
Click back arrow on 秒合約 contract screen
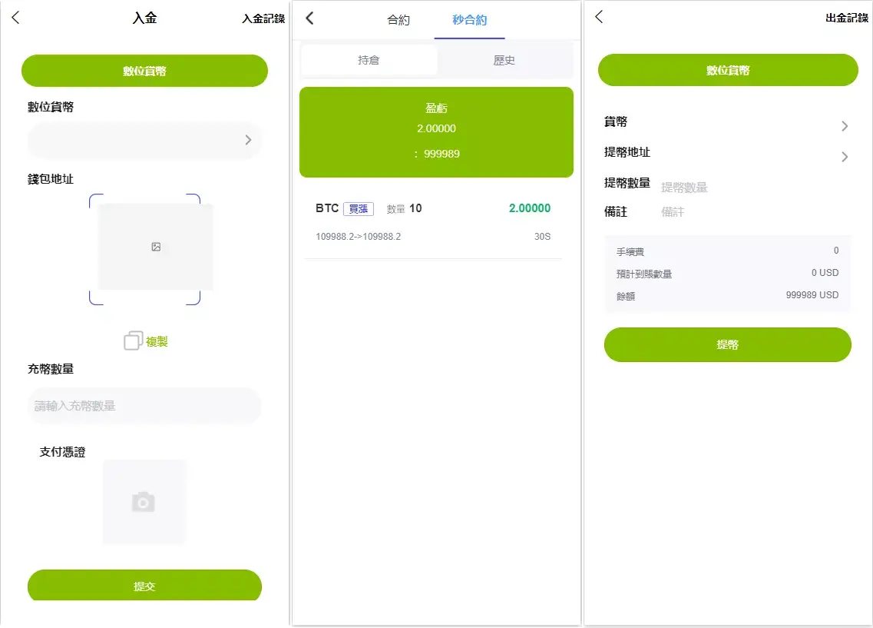(x=309, y=18)
